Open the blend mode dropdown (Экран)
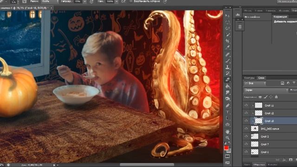Image resolution: width=297 pixels, height=167 pixels. pos(266,90)
